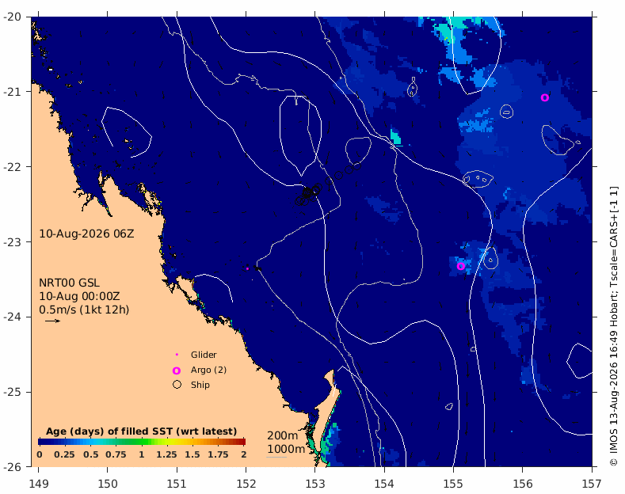Click the Ship circle legend icon
Screen dimensions: 625x494
click(x=177, y=385)
